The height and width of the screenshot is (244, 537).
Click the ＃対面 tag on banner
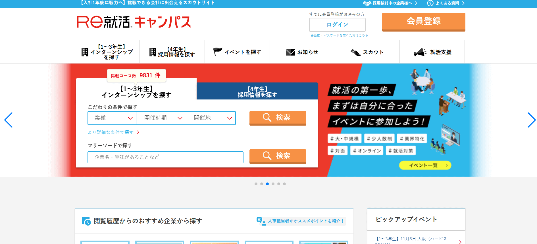coord(338,151)
